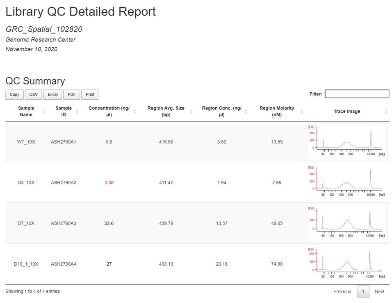The width and height of the screenshot is (392, 303).
Task: Download the table as PDF
Action: [71, 94]
